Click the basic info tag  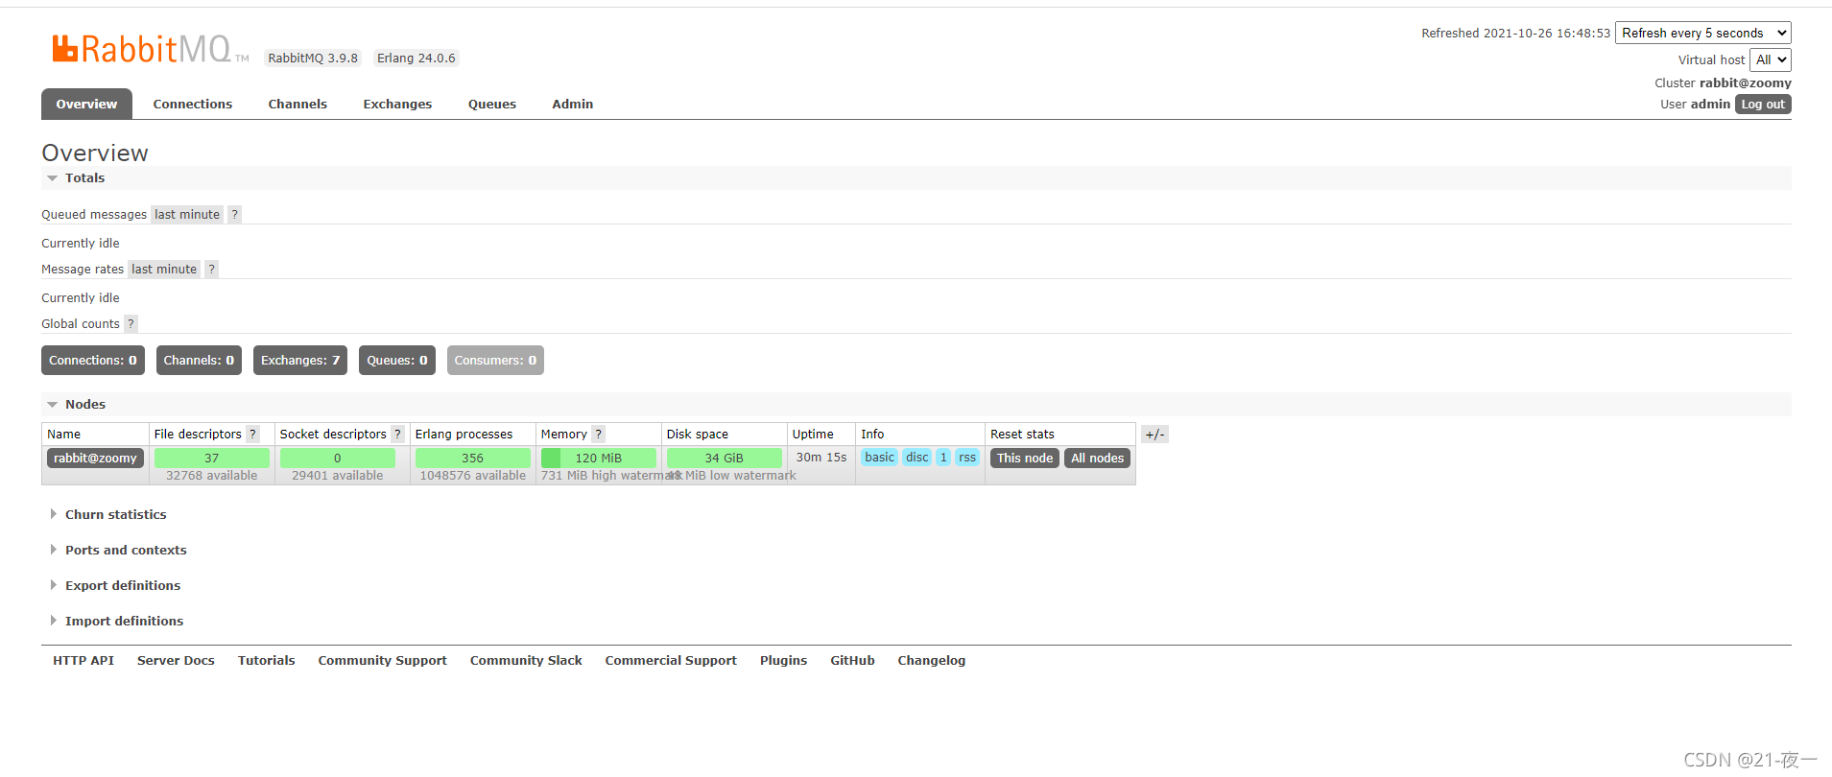coord(879,458)
